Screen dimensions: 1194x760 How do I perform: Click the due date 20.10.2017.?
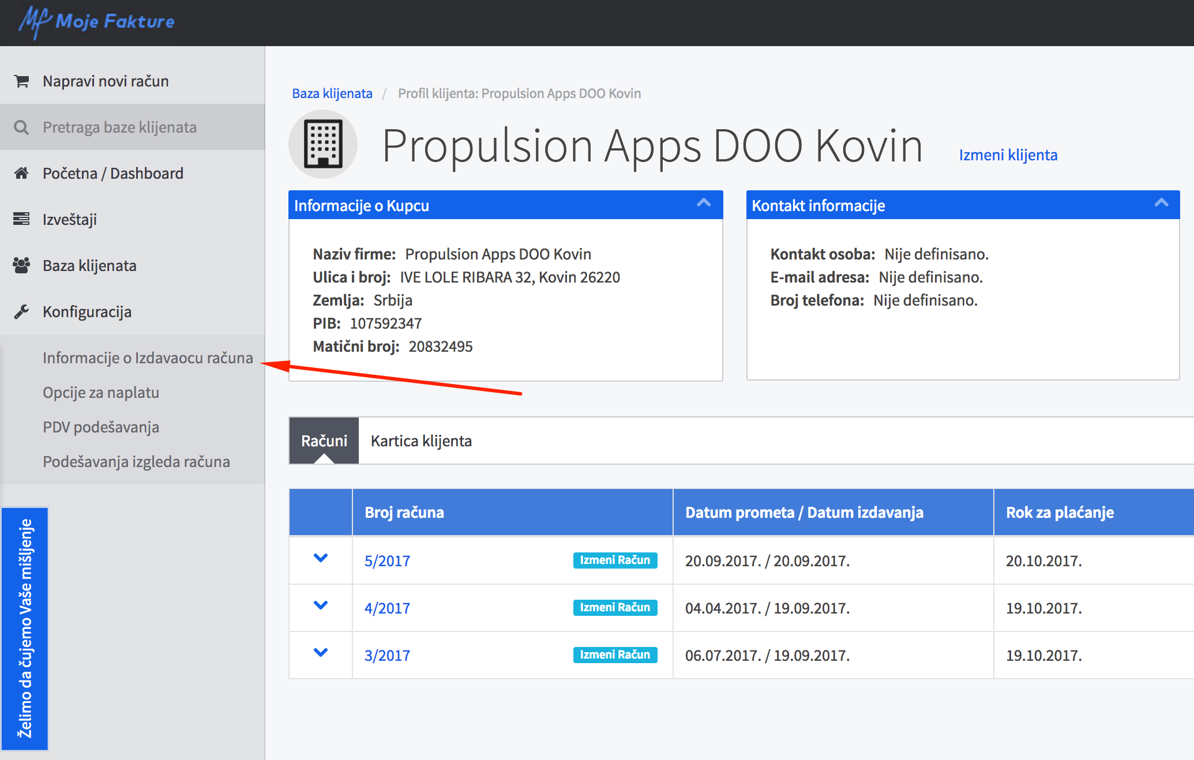click(x=1044, y=561)
